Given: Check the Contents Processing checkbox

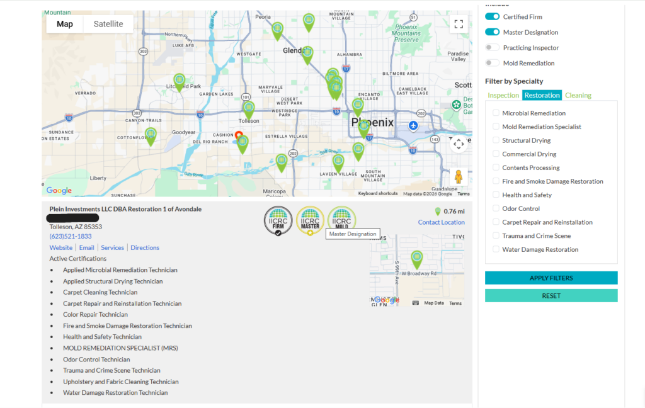Looking at the screenshot, I should (x=496, y=167).
